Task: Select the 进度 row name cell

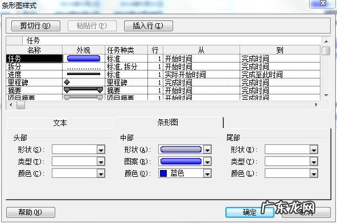Action: tap(34, 74)
